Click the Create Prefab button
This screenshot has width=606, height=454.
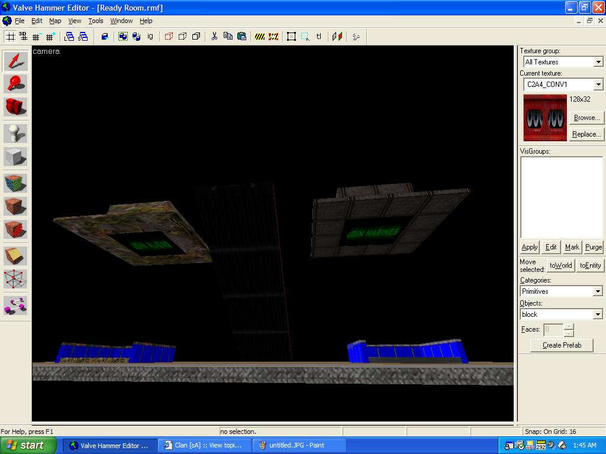pyautogui.click(x=562, y=345)
